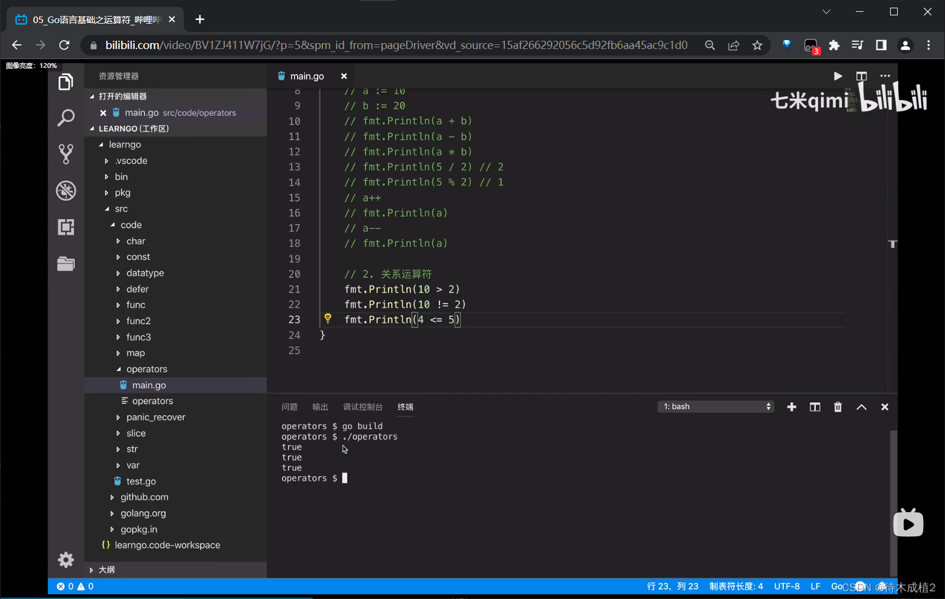945x599 pixels.
Task: Click the terminal panel vertical scrollbar
Action: tap(893, 502)
